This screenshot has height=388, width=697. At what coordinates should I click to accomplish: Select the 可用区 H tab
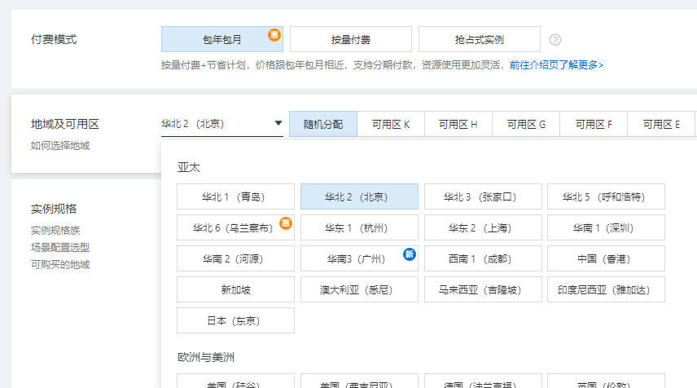pyautogui.click(x=458, y=124)
